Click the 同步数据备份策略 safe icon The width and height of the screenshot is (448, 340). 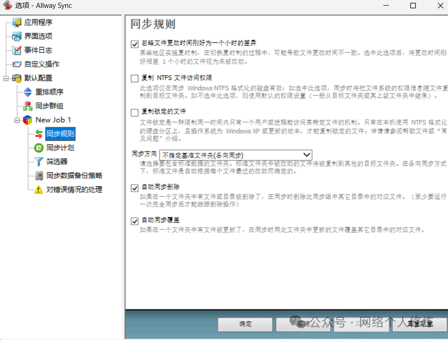(x=39, y=176)
